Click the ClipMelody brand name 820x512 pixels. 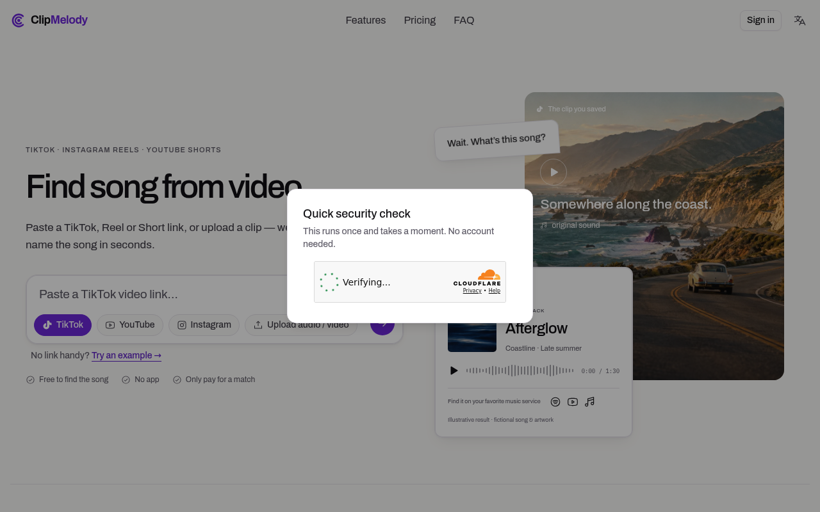[59, 20]
